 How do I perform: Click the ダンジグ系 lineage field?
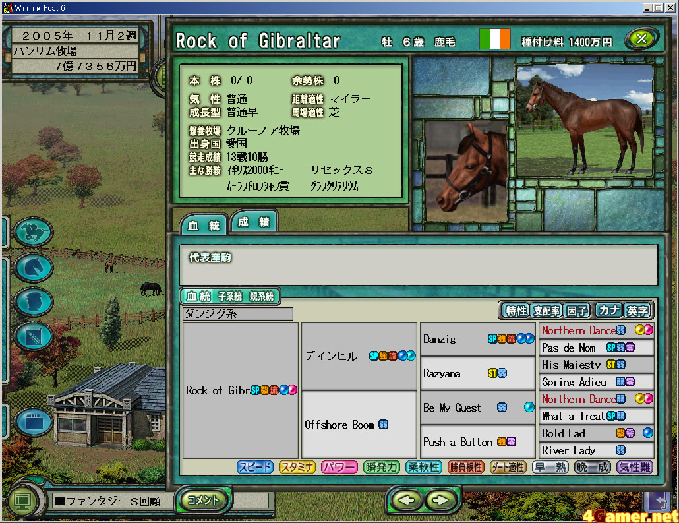tap(238, 314)
